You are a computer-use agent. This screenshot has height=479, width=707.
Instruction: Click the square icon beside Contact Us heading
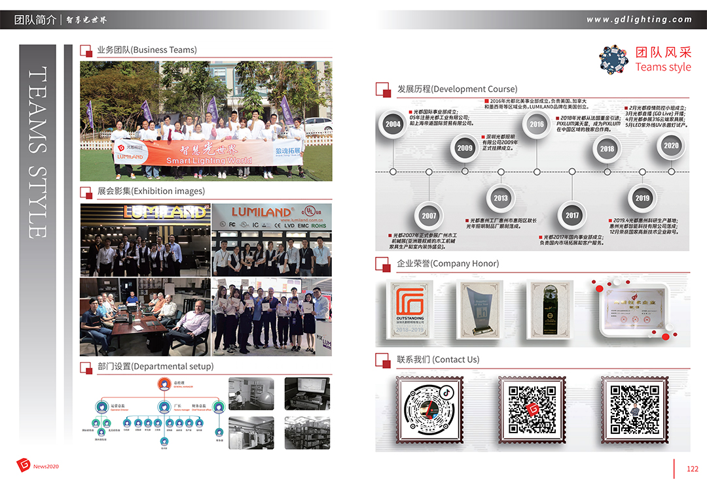click(x=382, y=359)
